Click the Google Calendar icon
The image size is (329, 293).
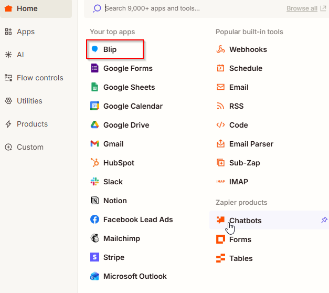94,106
